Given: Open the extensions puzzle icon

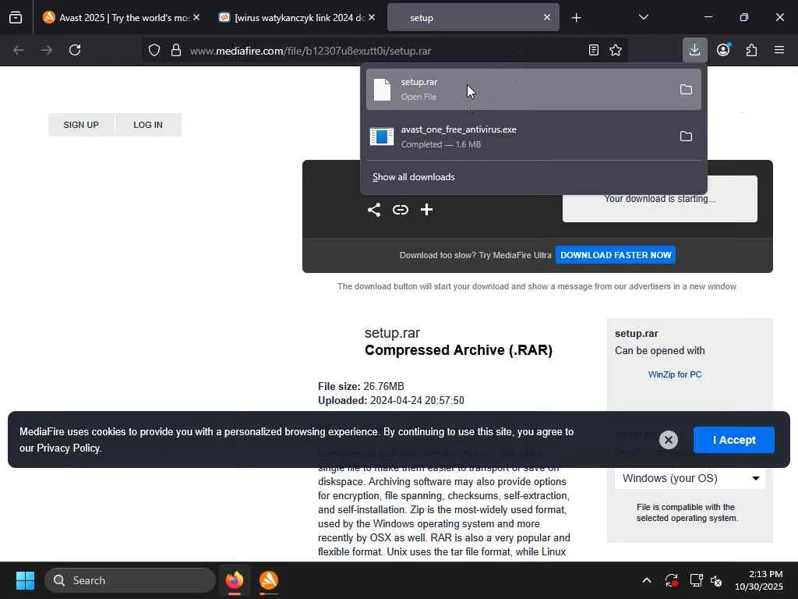Looking at the screenshot, I should (751, 50).
